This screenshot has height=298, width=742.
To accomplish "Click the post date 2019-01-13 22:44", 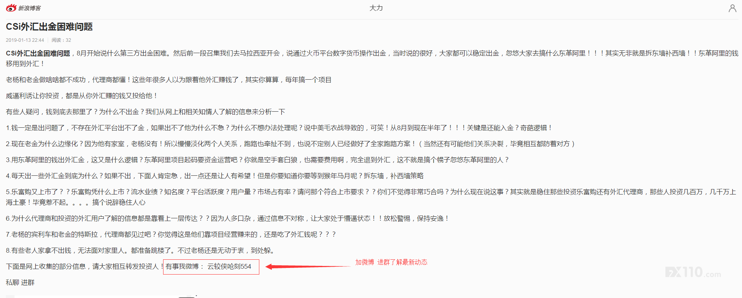I will (x=25, y=40).
